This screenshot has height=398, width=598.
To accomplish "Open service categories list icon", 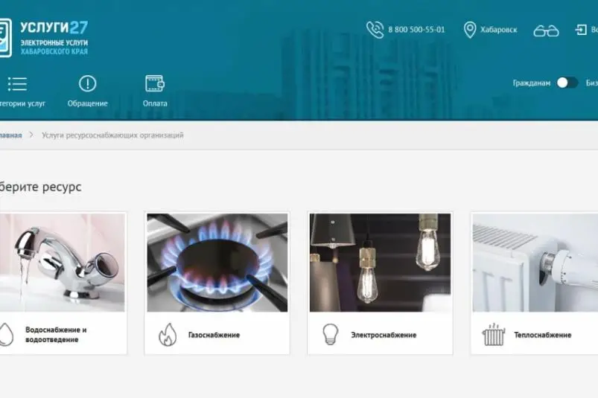I will pos(16,84).
